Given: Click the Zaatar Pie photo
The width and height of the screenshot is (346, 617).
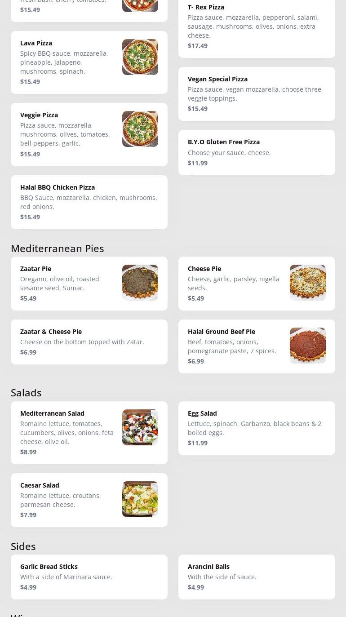Looking at the screenshot, I should tap(140, 283).
